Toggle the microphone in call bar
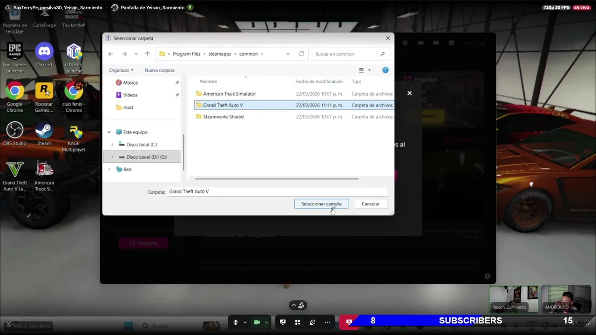The width and height of the screenshot is (596, 335). pyautogui.click(x=236, y=322)
